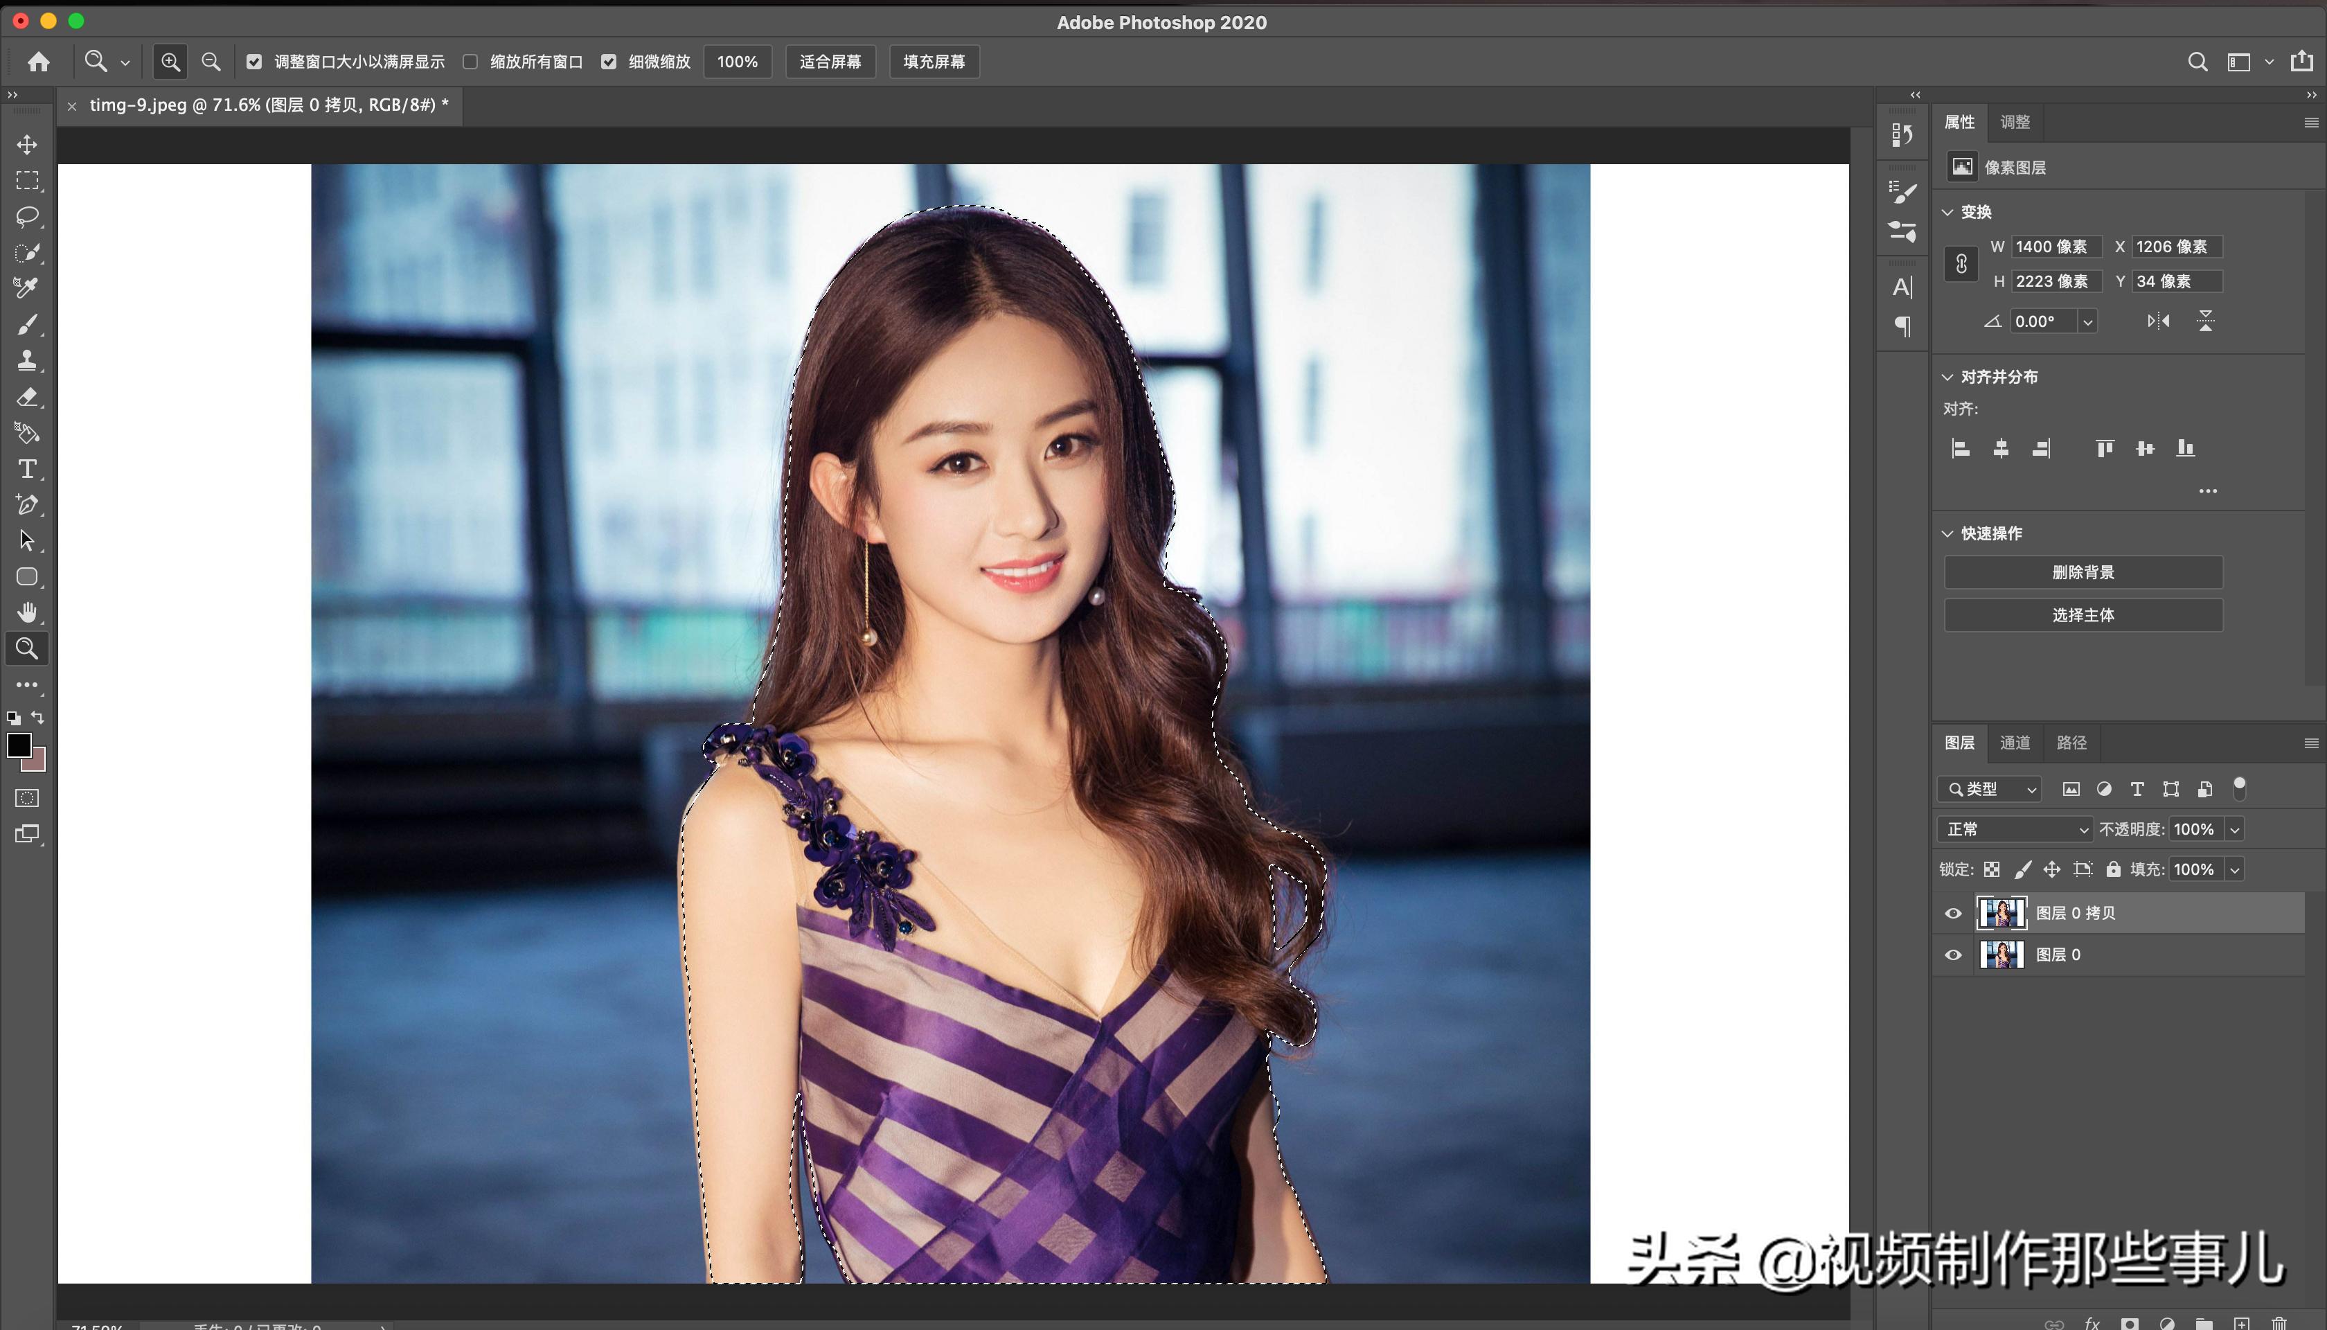Screen dimensions: 2327x1330
Task: Open the layer opacity 不透明度 dropdown arrow
Action: point(2235,829)
